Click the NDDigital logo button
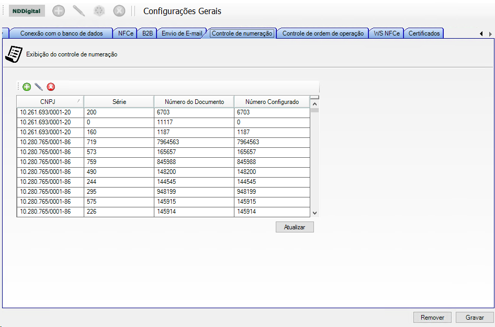Image resolution: width=495 pixels, height=327 pixels. (x=27, y=11)
